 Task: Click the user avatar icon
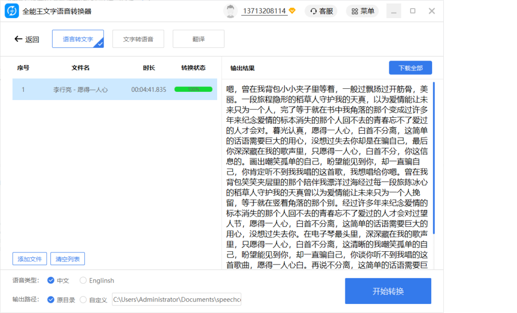tap(231, 11)
